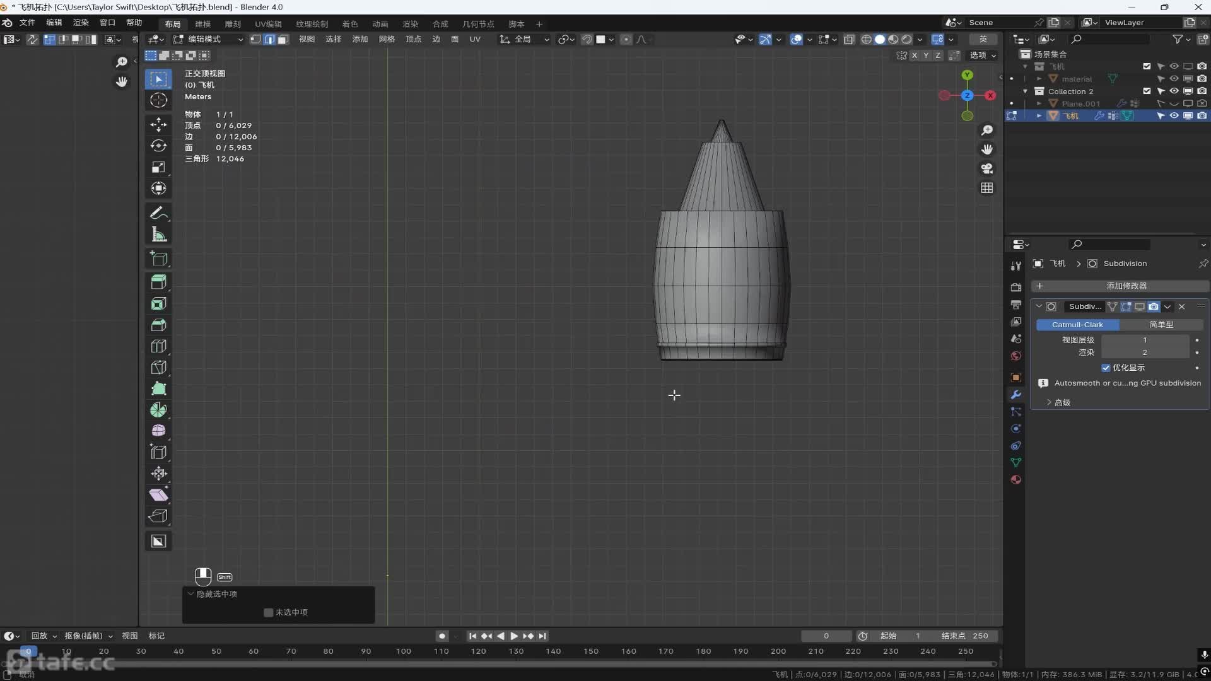
Task: Uncheck the 优化显示 option
Action: [x=1106, y=368]
